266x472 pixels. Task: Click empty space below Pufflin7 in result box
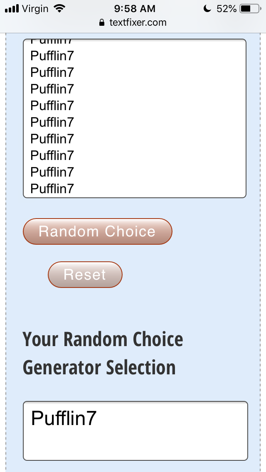[x=135, y=445]
